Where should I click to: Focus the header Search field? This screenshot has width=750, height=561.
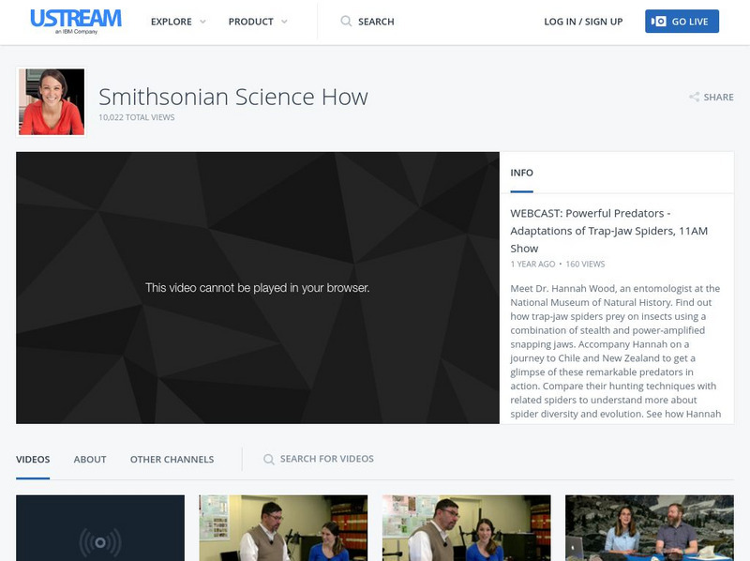point(376,22)
